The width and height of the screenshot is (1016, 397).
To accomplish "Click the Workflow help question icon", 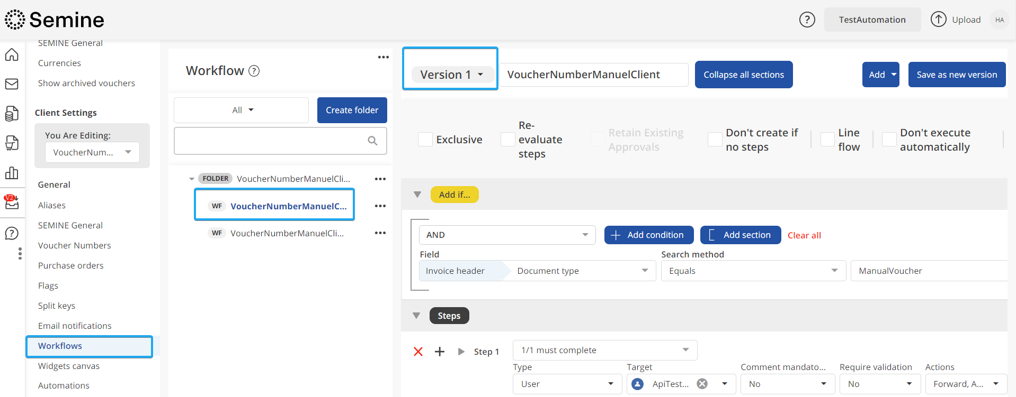I will (x=254, y=71).
